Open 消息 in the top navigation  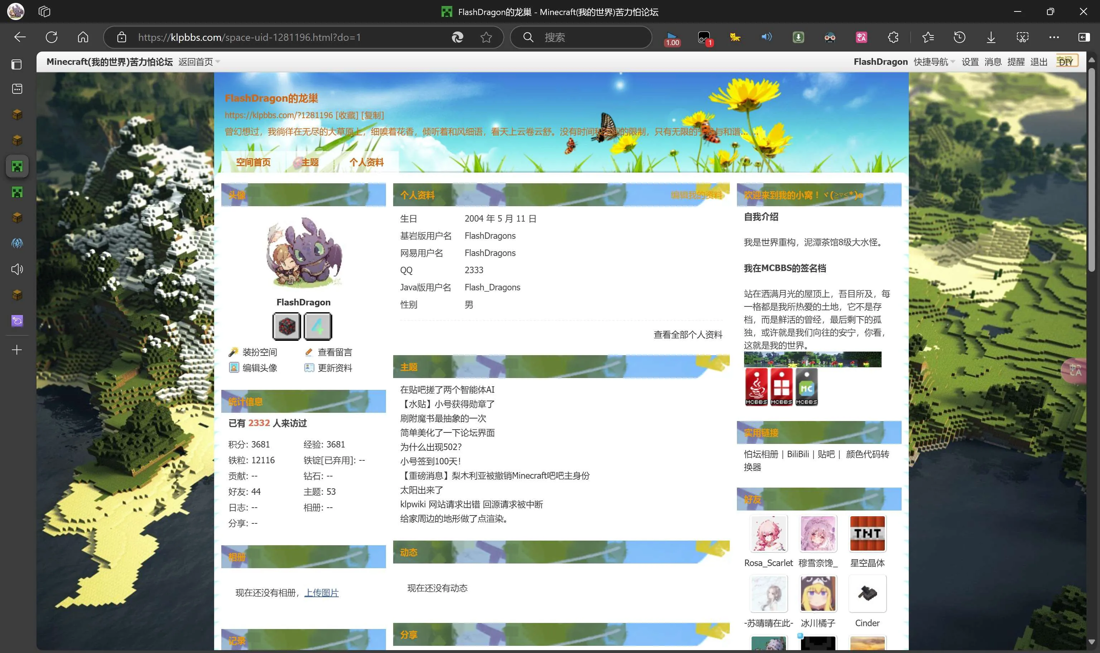coord(993,62)
